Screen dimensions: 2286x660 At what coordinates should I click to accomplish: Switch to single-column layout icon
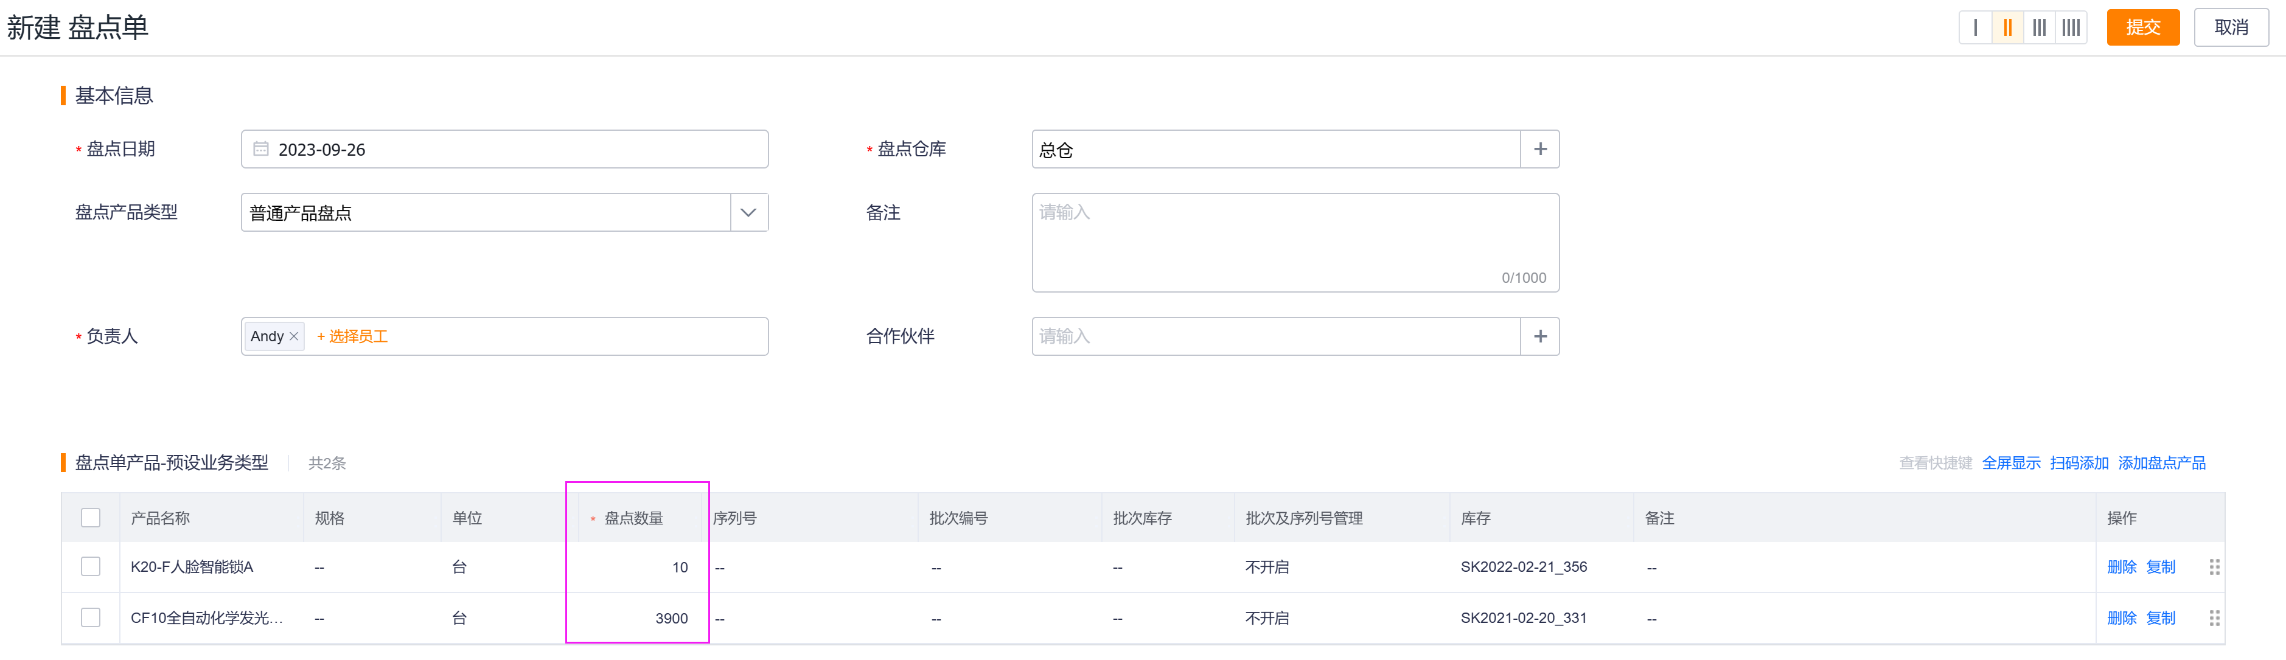1976,27
